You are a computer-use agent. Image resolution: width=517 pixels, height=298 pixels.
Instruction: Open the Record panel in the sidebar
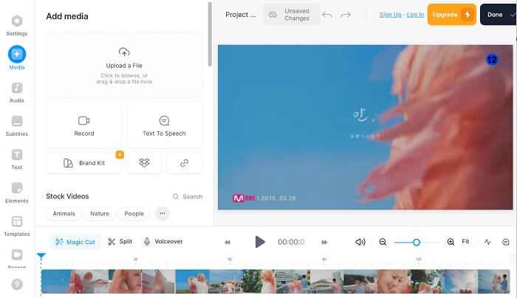(17, 259)
